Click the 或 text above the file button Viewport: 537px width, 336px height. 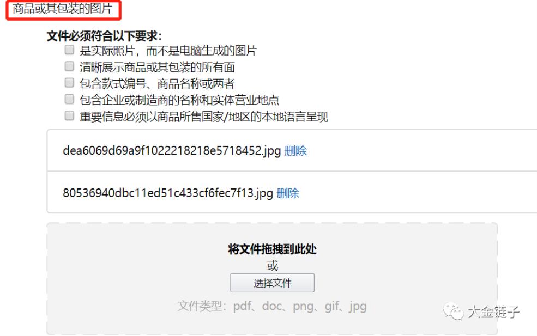272,266
